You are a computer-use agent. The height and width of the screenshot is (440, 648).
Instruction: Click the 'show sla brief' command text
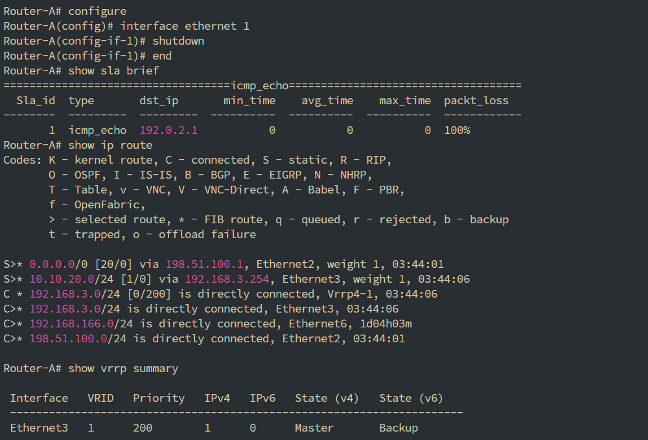tap(113, 71)
